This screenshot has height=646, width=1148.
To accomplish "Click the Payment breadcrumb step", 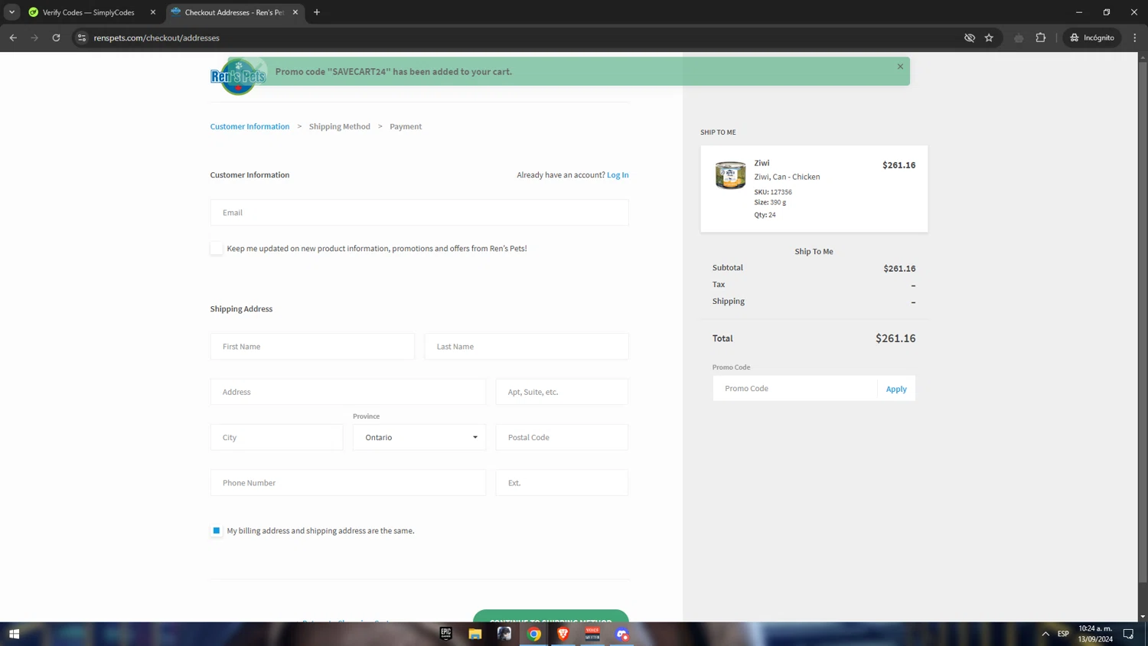I will [406, 126].
